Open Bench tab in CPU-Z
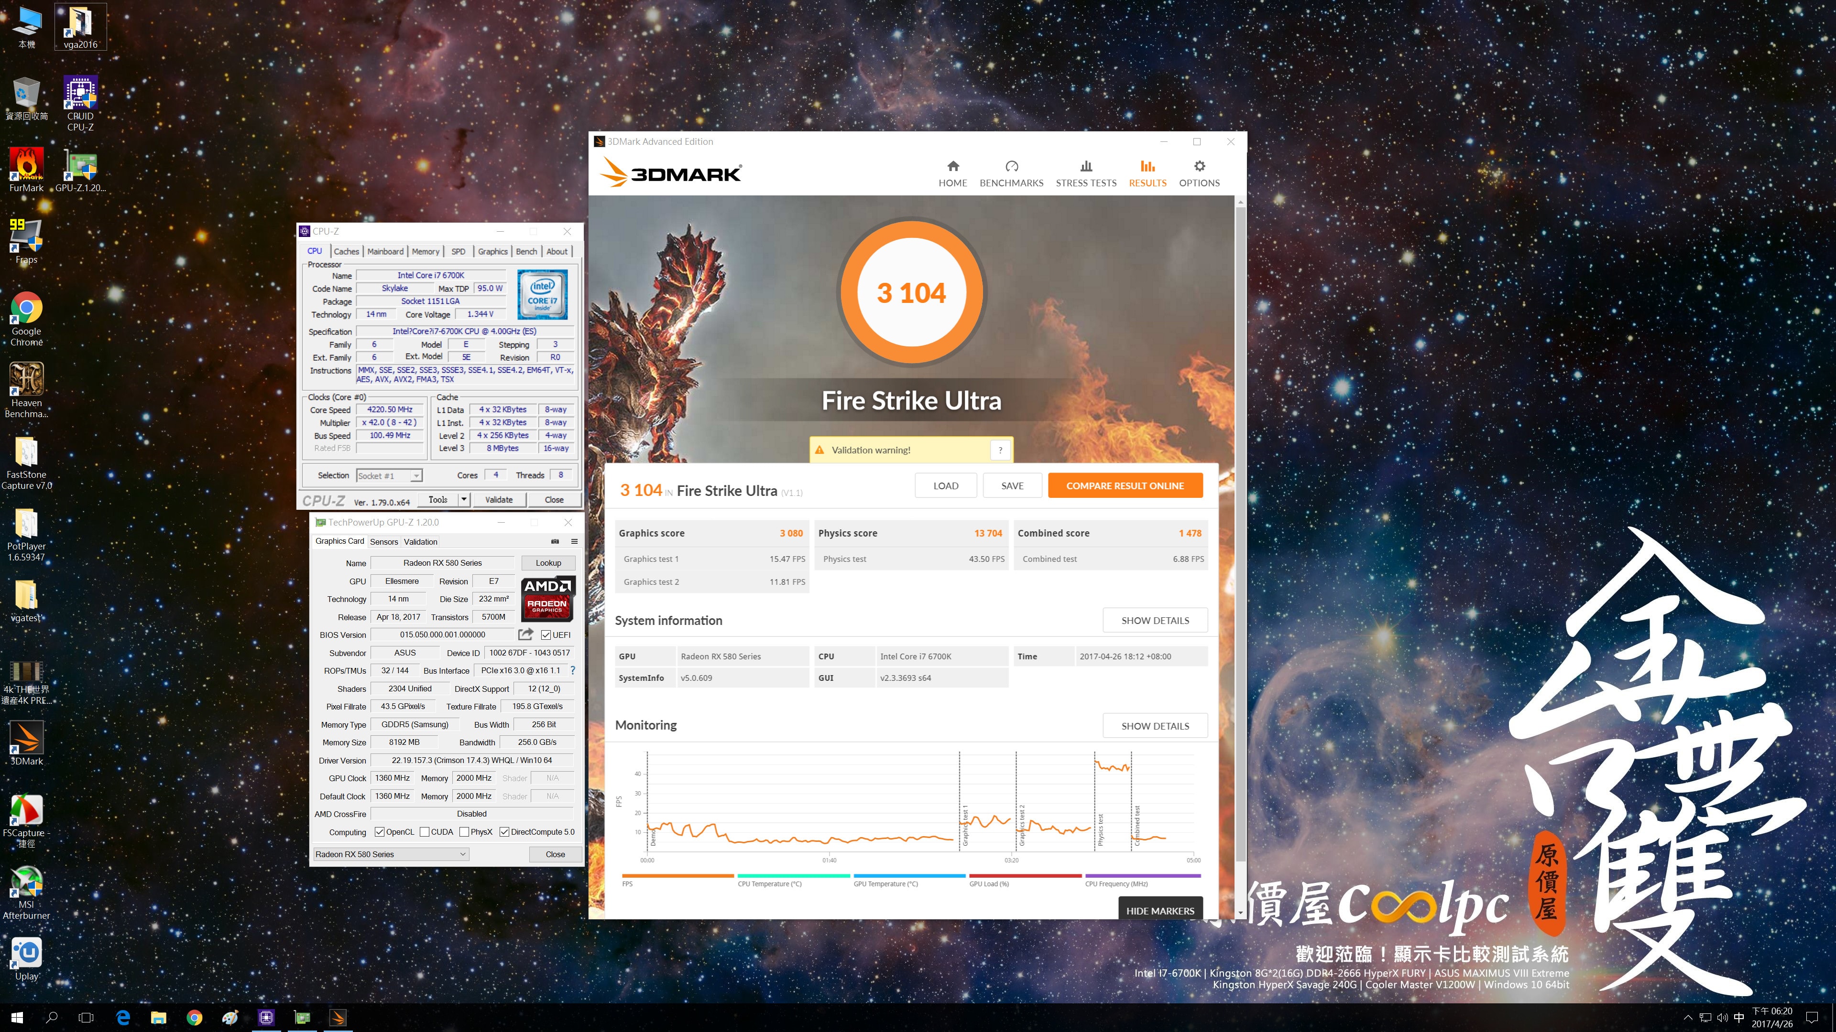The width and height of the screenshot is (1836, 1032). [x=527, y=251]
